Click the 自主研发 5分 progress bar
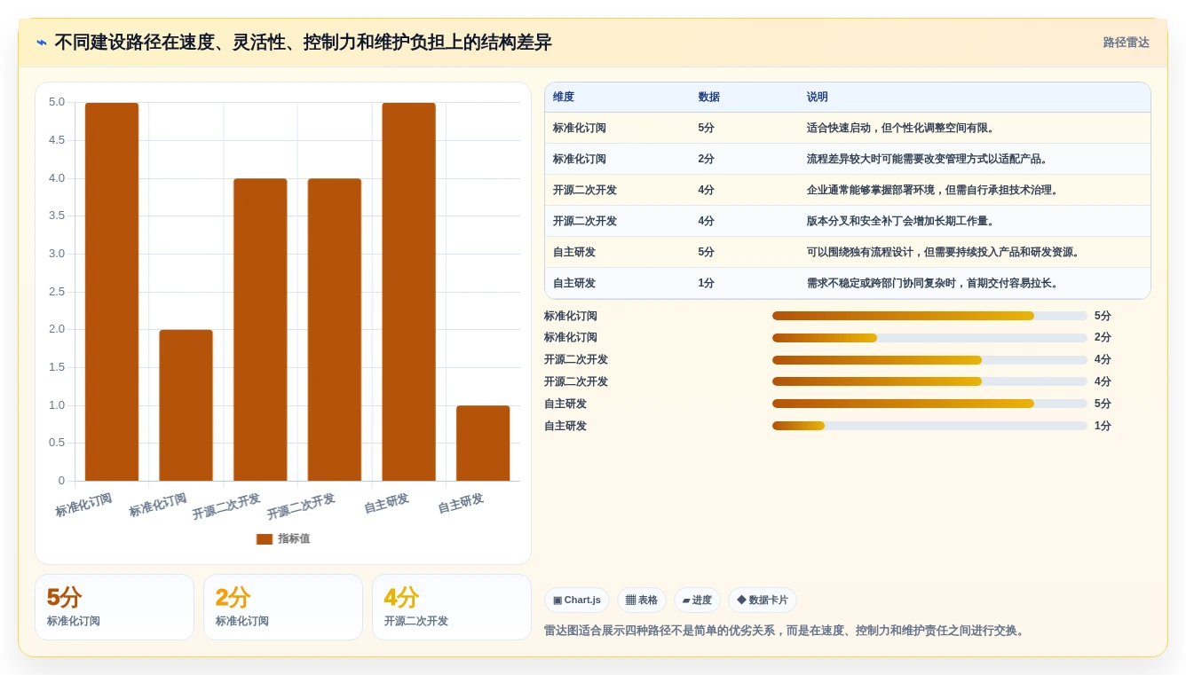This screenshot has width=1186, height=675. [x=929, y=404]
